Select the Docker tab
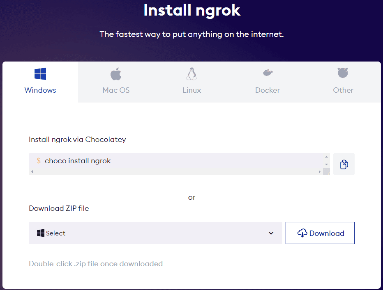This screenshot has height=290, width=383. click(268, 82)
